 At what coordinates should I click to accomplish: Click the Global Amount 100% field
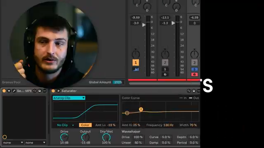pos(118,82)
